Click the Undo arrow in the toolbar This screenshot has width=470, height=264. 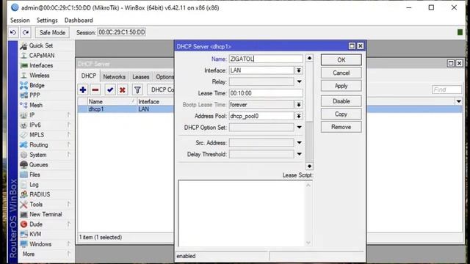[13, 32]
